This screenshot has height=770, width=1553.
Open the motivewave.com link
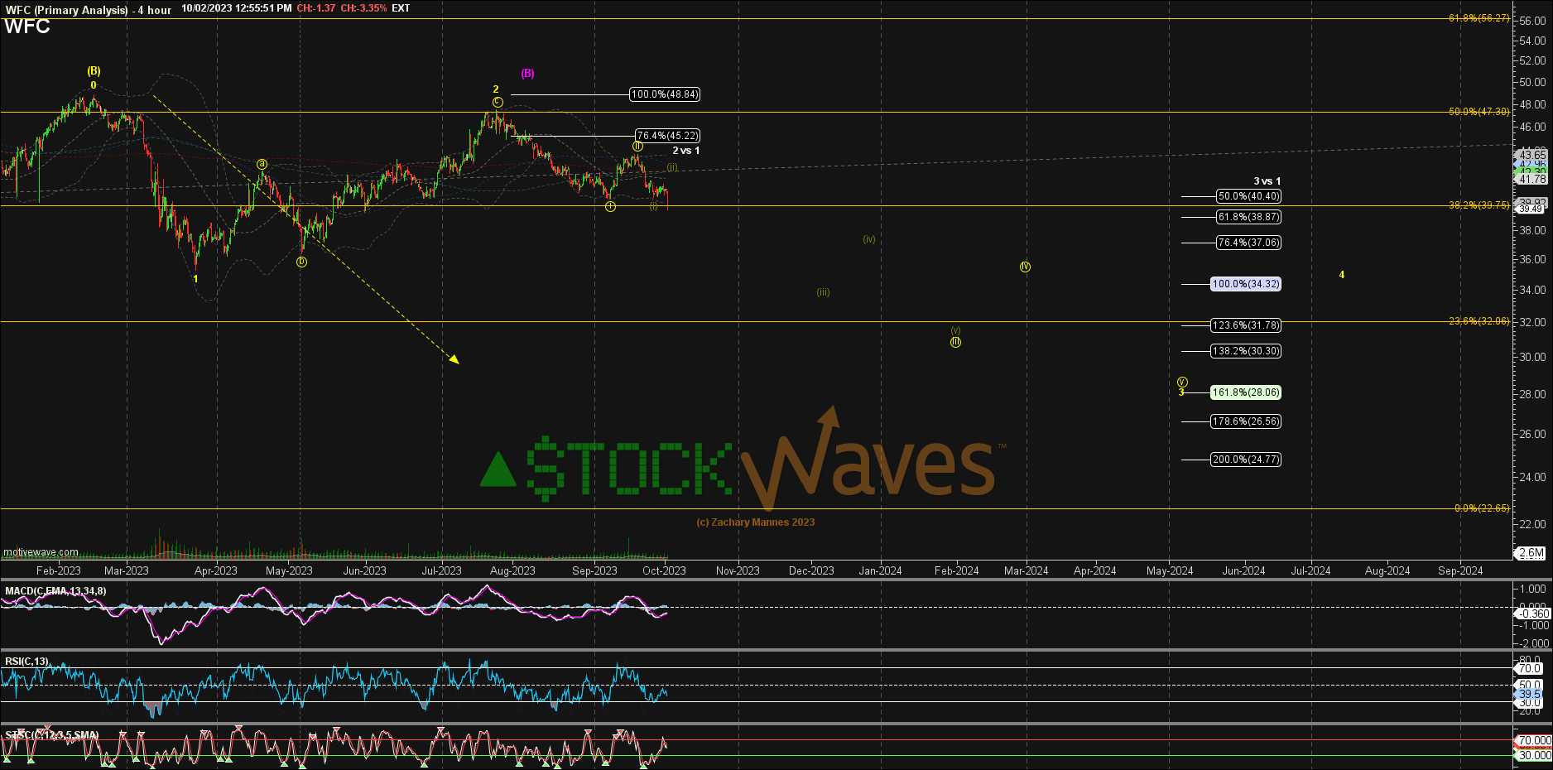point(41,552)
